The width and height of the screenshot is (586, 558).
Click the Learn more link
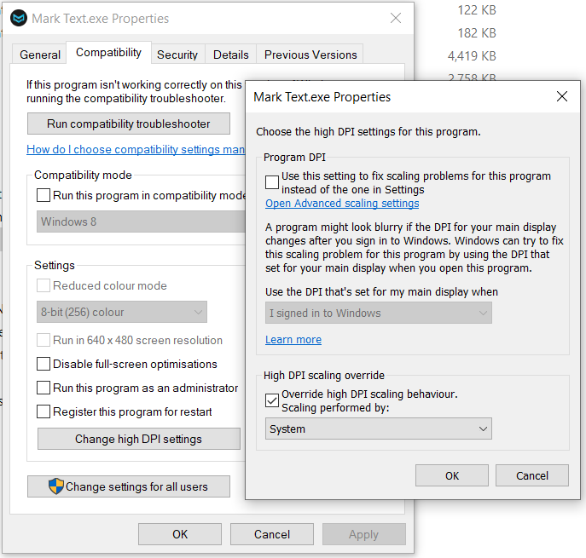tap(293, 339)
